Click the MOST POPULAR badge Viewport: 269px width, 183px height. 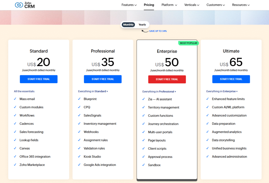coord(188,43)
